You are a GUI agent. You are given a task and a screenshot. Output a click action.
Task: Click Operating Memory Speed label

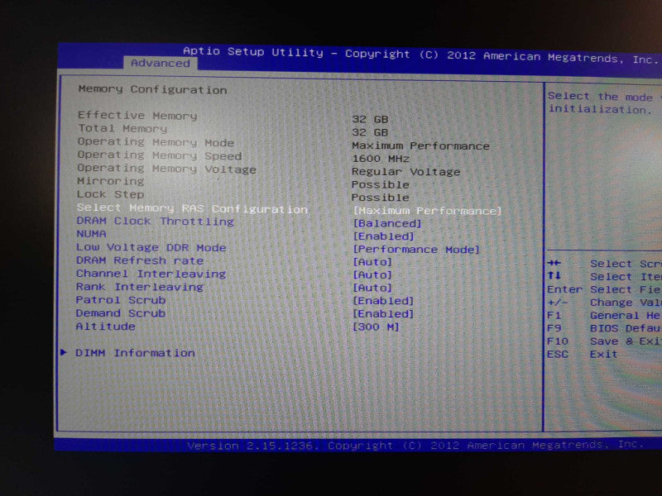(x=160, y=155)
